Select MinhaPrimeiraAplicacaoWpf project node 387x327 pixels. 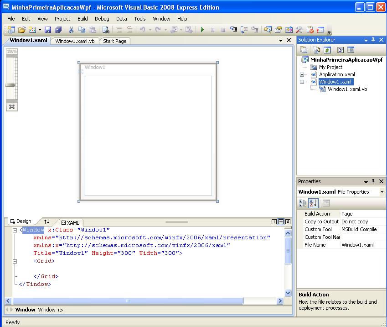pyautogui.click(x=346, y=60)
